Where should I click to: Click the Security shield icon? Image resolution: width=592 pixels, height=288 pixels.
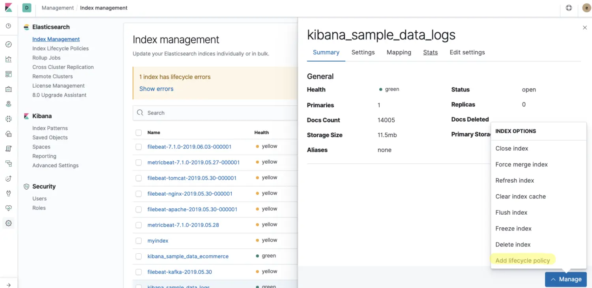[26, 187]
